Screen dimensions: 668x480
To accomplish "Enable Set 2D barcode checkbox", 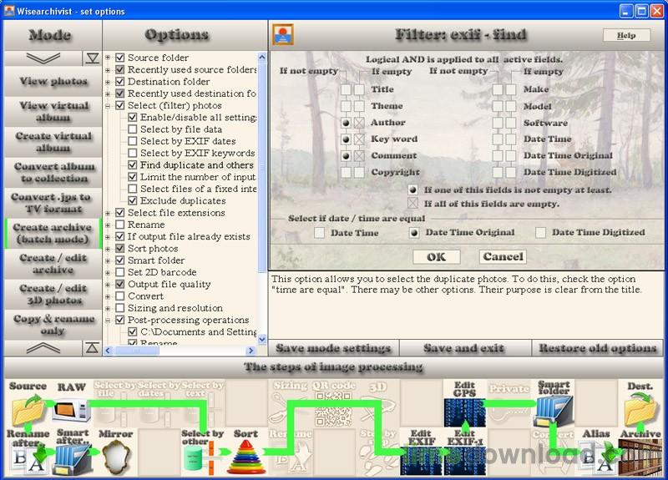I will tap(120, 272).
